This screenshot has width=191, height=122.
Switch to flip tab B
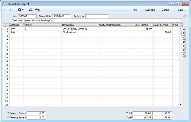(x=184, y=33)
